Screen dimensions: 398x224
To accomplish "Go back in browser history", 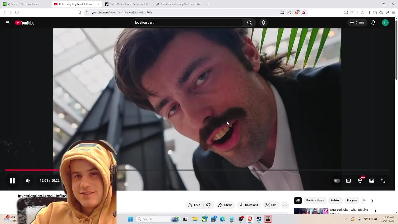I will (x=4, y=12).
